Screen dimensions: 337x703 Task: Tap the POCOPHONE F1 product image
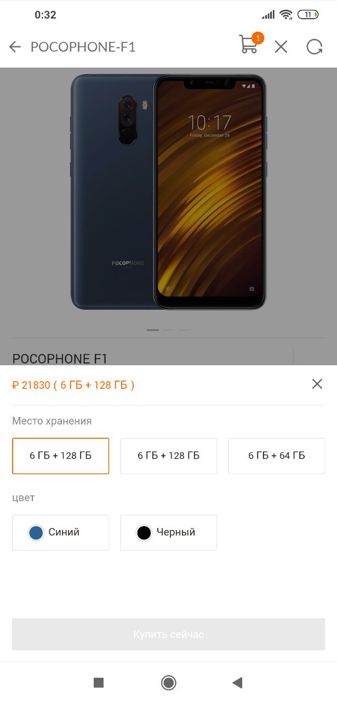tap(169, 192)
